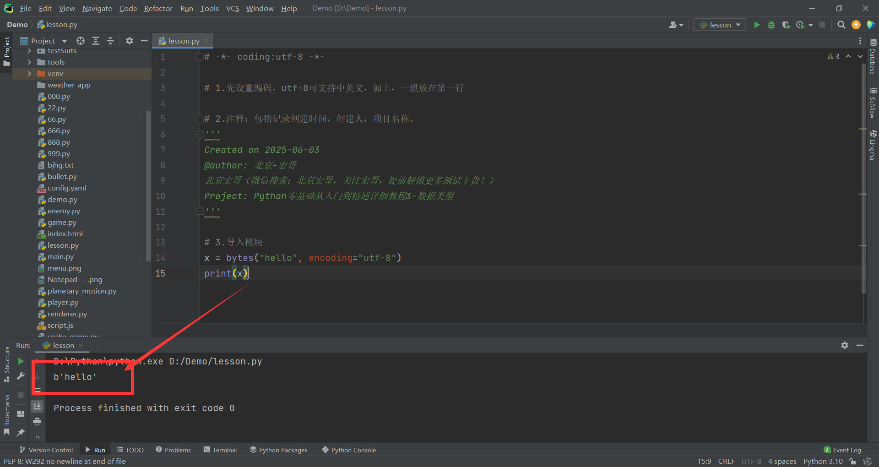
Task: Expand the tools folder
Action: coord(29,62)
